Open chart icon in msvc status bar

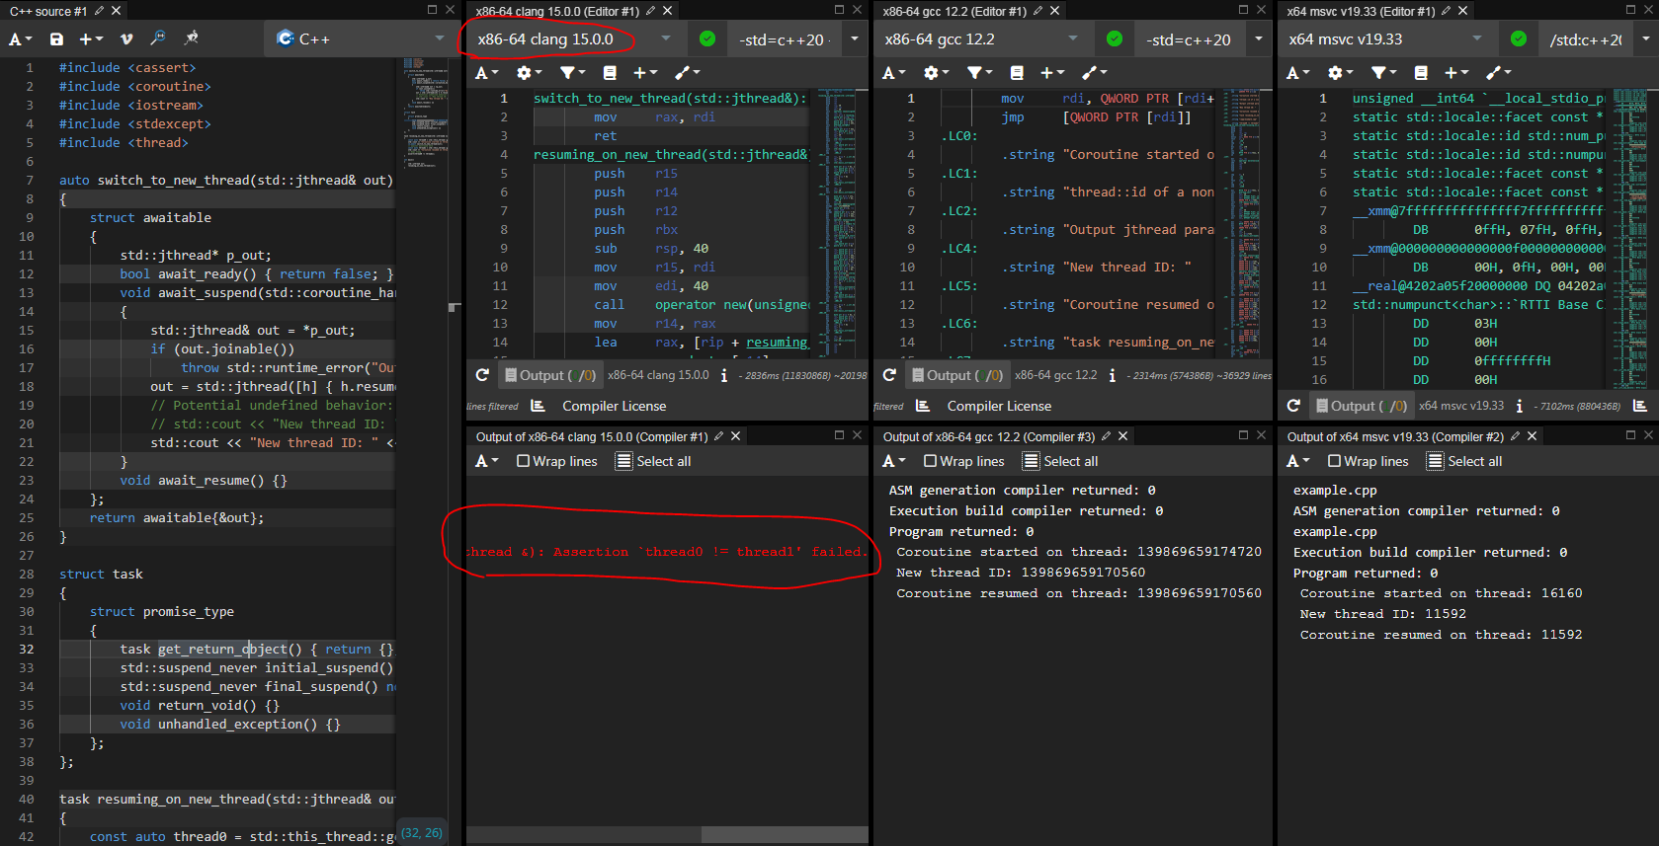(x=1640, y=406)
